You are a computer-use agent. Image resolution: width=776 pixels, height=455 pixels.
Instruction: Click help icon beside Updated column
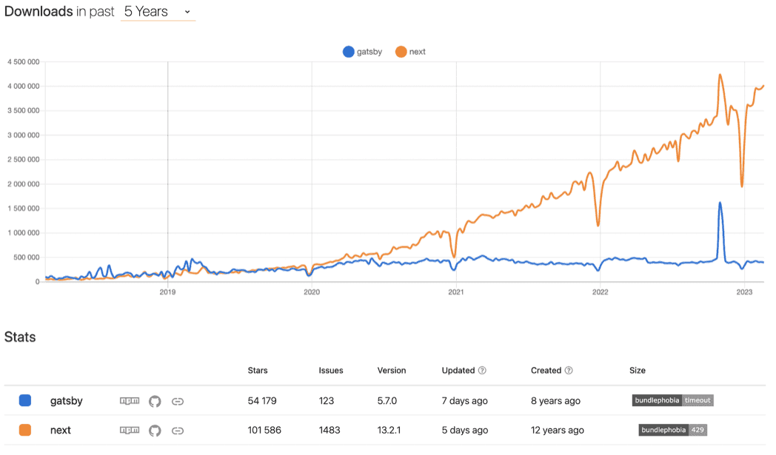[x=482, y=371]
